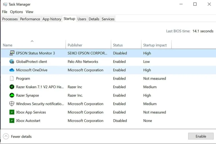
Task: Sort by the Name column header
Action: (8, 45)
